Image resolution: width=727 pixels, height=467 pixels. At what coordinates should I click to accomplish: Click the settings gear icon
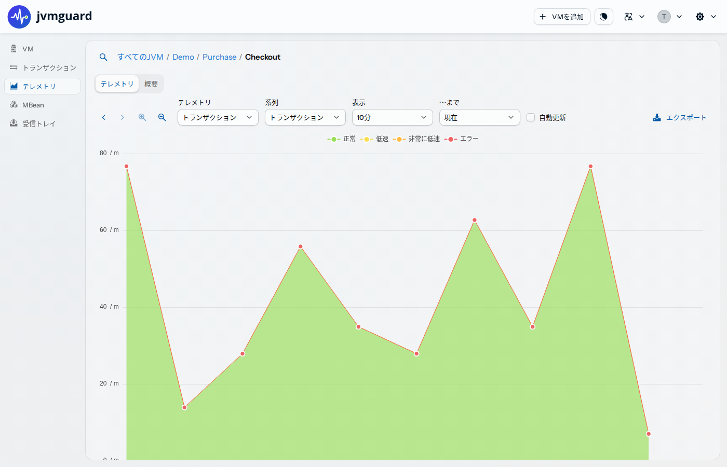[700, 17]
